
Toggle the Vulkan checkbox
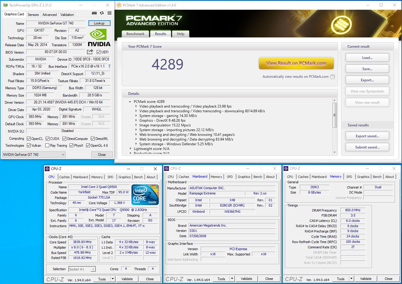pyautogui.click(x=29, y=146)
